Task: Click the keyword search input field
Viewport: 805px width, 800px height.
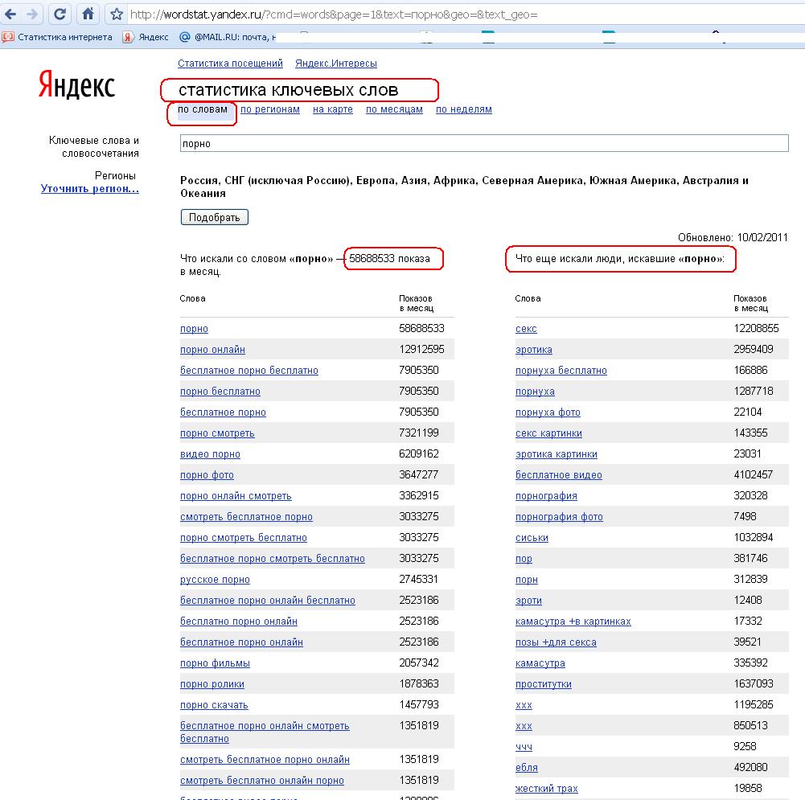Action: pyautogui.click(x=484, y=143)
